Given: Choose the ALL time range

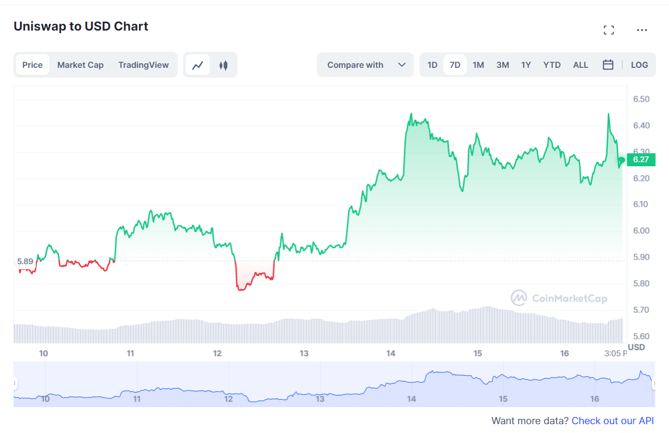Looking at the screenshot, I should tap(580, 65).
